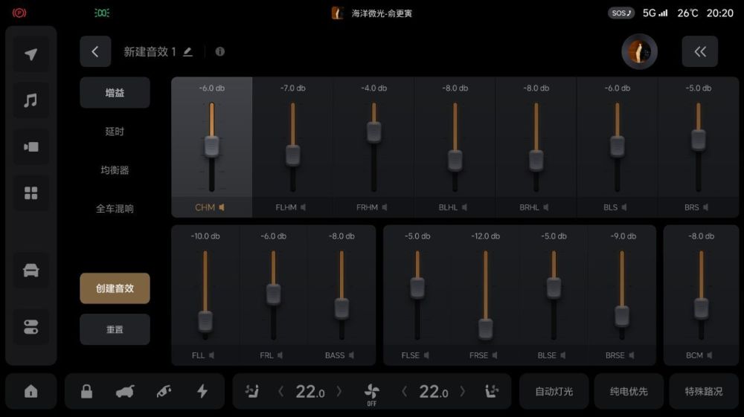Mute the BRHL channel speaker
Screen dimensions: 744x417
pyautogui.click(x=546, y=207)
